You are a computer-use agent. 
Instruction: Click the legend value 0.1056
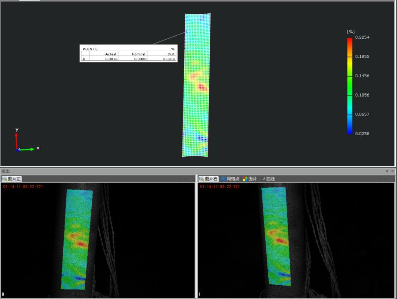(x=362, y=95)
